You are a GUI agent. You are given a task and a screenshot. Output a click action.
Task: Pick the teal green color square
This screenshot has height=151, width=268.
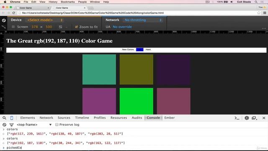tap(99, 70)
